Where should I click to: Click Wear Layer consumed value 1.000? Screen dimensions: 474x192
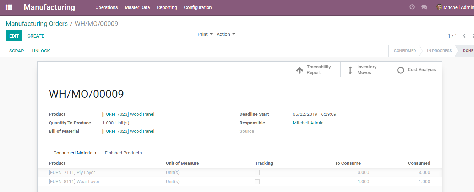click(424, 182)
